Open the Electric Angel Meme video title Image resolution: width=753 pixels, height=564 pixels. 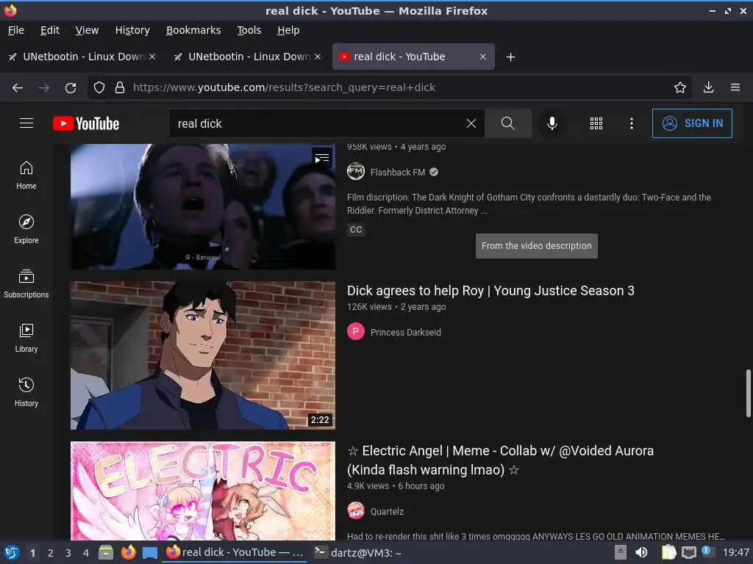coord(500,460)
